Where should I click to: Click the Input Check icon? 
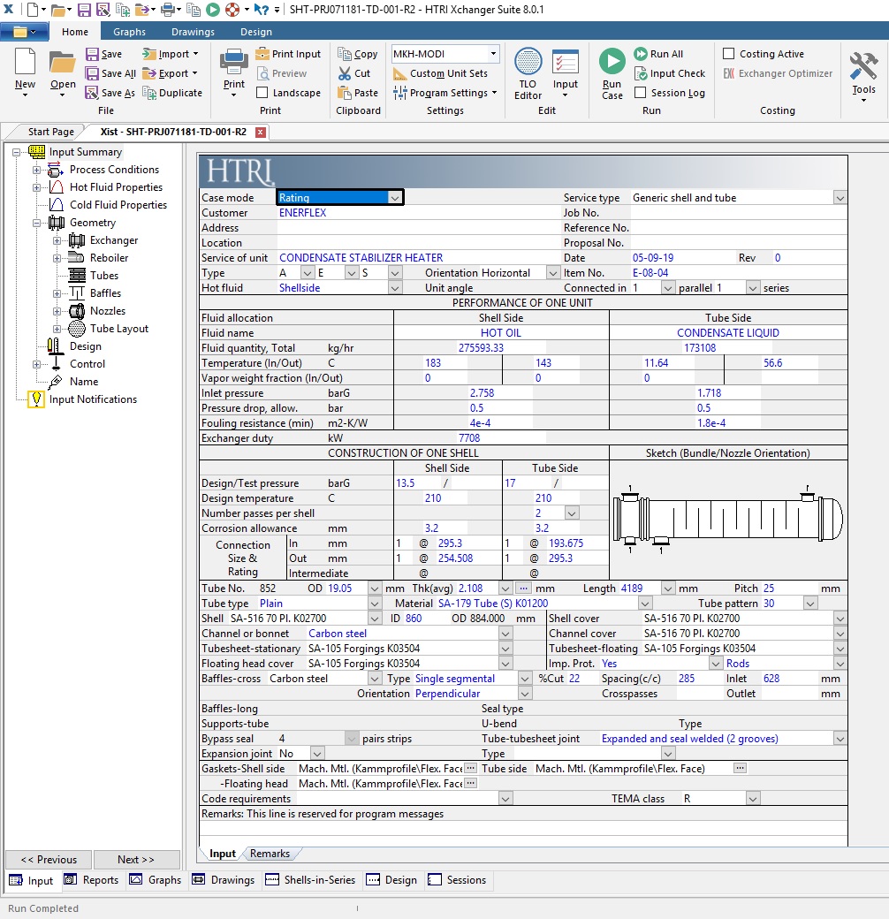(x=641, y=73)
